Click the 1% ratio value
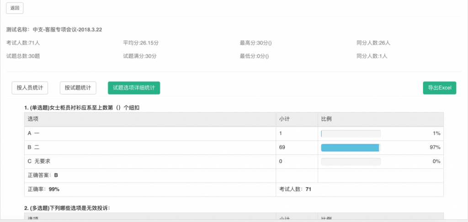Image resolution: width=468 pixels, height=222 pixels. pos(436,133)
